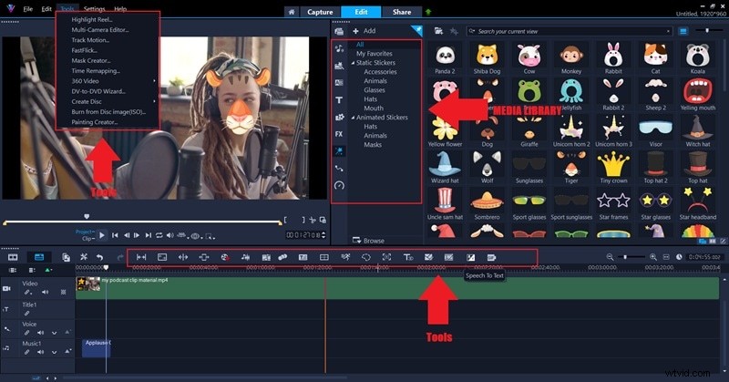Mute the Video track audio
Screen dimensions: 729x382
45,293
